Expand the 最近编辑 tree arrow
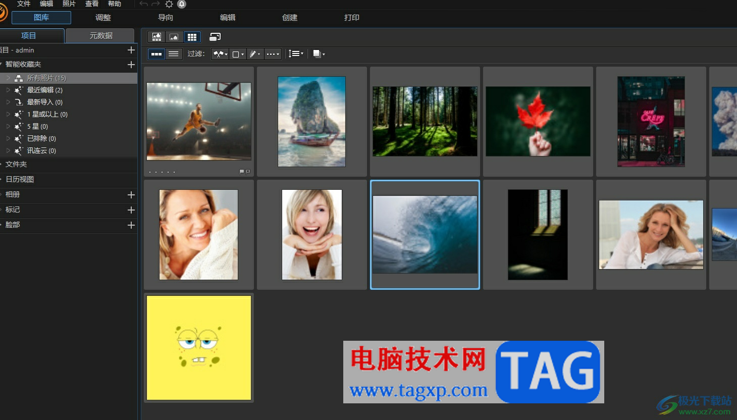737x420 pixels. tap(8, 90)
